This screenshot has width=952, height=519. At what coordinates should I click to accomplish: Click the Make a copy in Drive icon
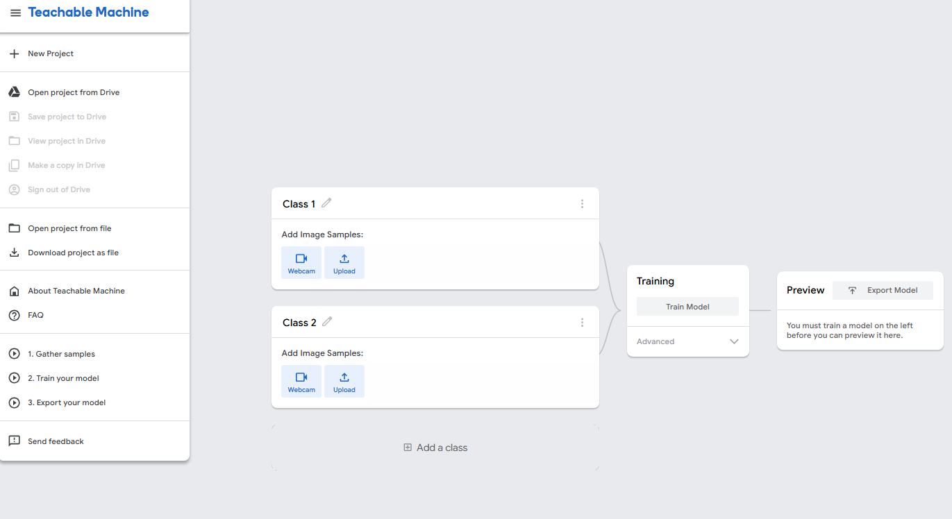pos(14,165)
